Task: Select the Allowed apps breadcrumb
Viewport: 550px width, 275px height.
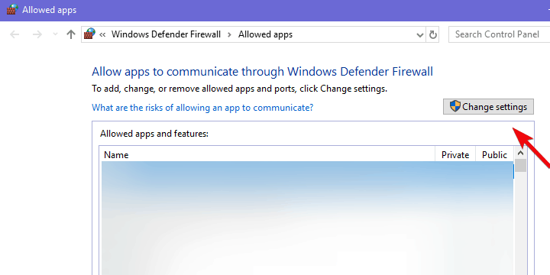Action: [265, 34]
